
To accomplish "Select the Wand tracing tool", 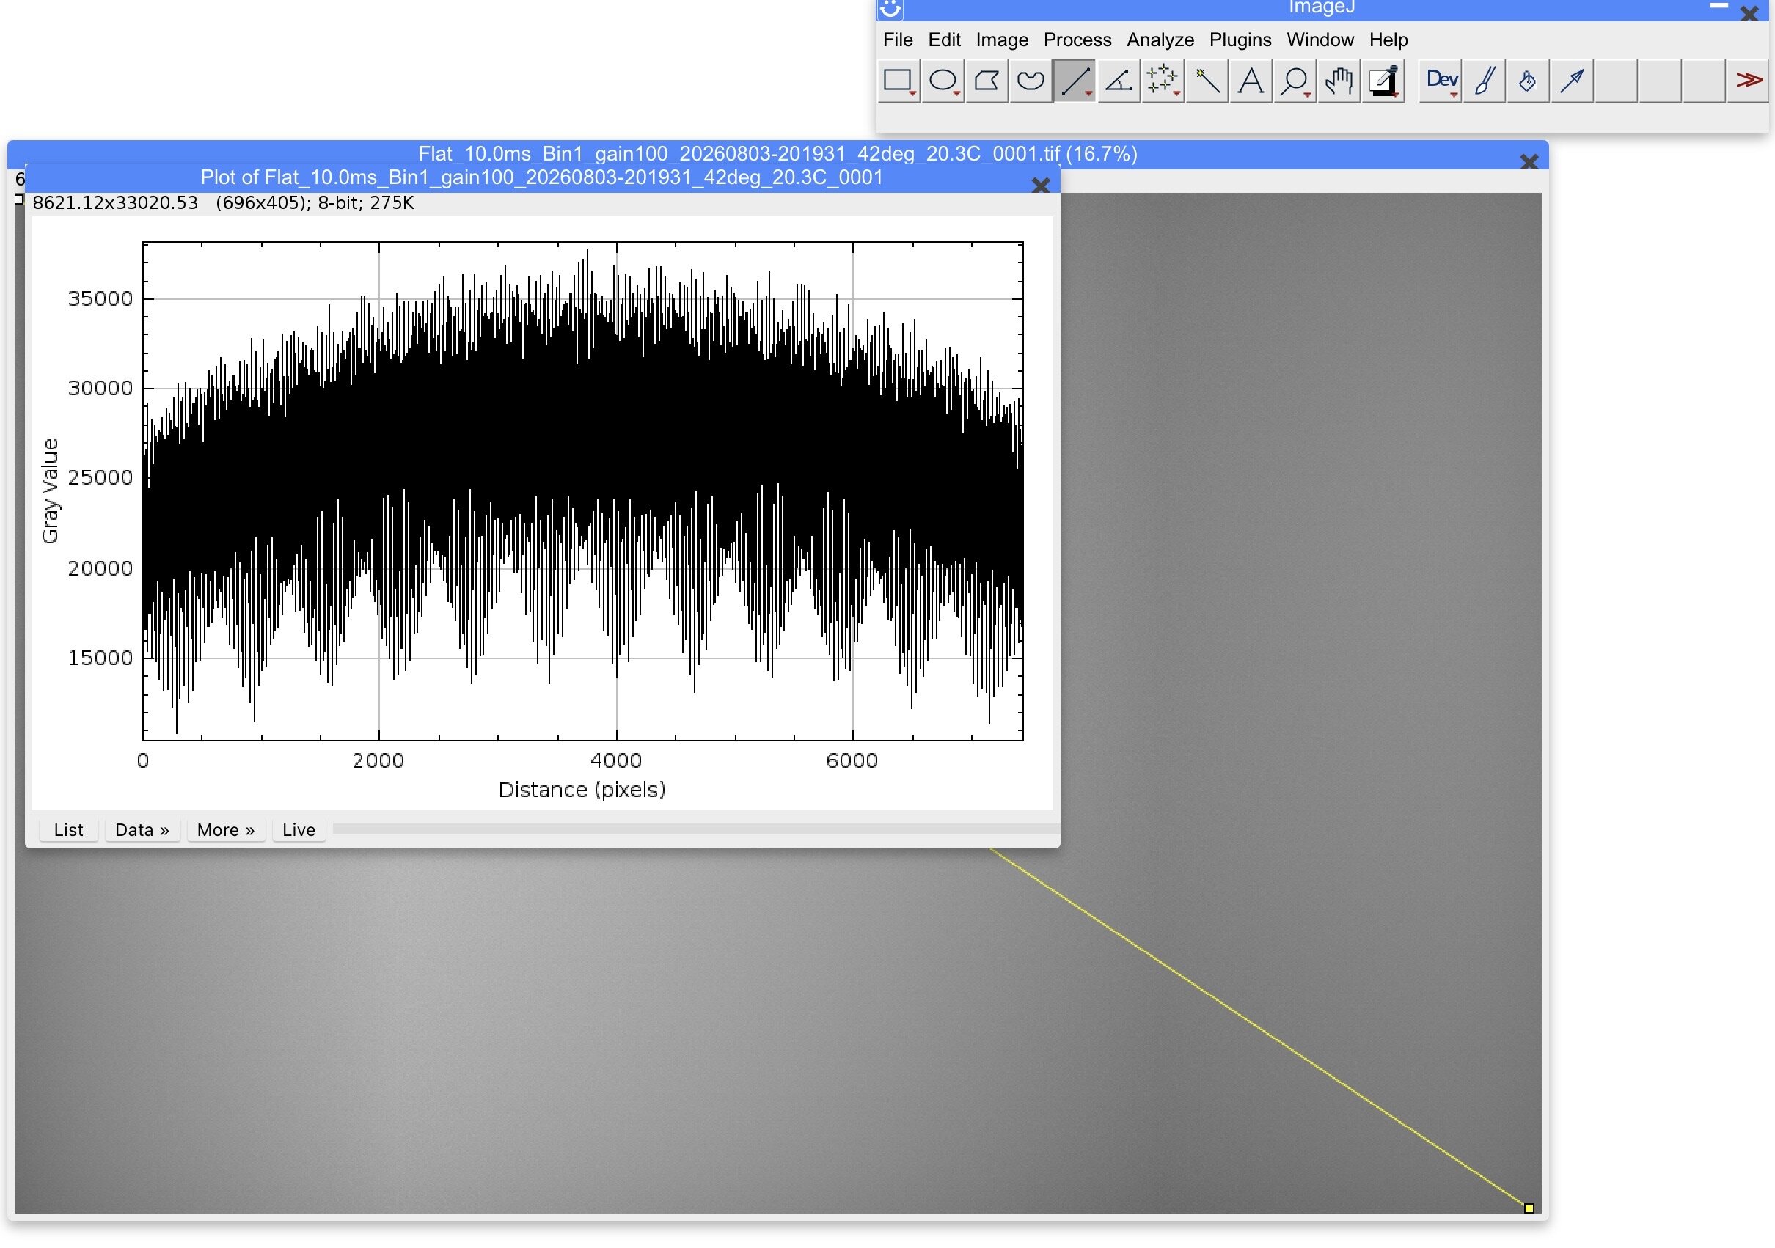I will coord(1207,81).
